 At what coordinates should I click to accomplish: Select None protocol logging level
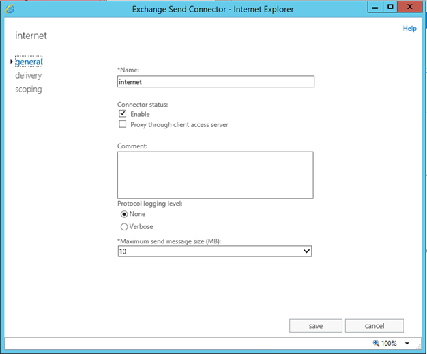tap(124, 215)
